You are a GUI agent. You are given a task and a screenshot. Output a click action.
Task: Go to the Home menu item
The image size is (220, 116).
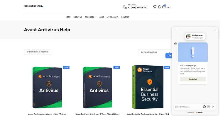[x=68, y=17]
